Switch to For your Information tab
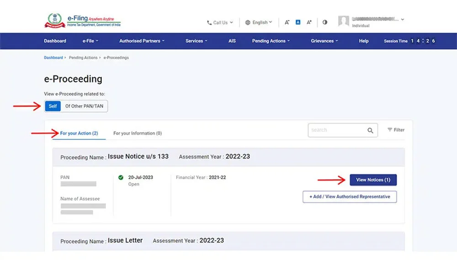The image size is (457, 260). [x=138, y=133]
